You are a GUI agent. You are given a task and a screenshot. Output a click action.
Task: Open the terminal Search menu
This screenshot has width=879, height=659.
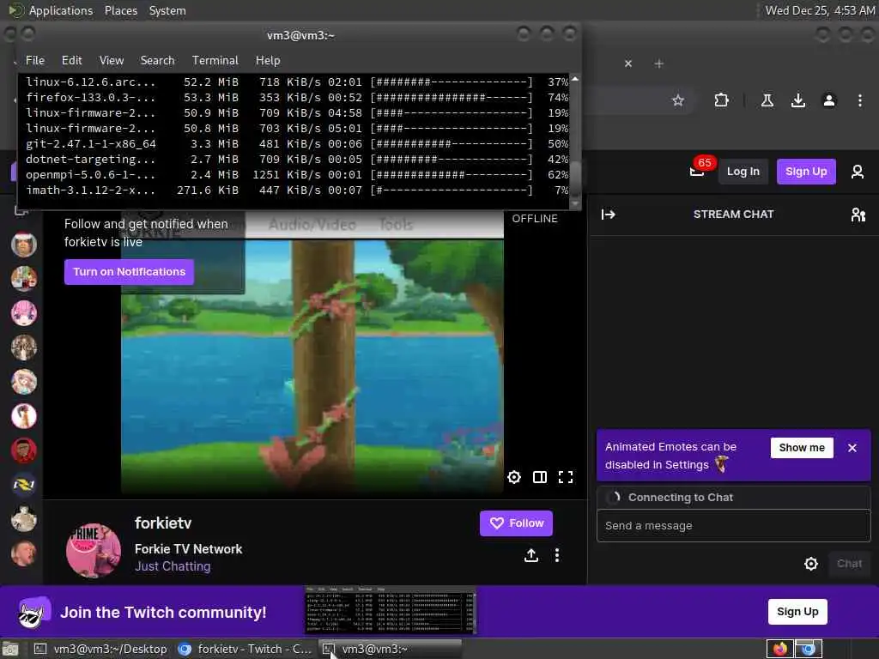tap(158, 61)
